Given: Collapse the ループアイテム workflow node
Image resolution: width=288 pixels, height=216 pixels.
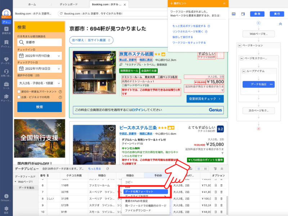Looking at the screenshot, I should click(244, 71).
